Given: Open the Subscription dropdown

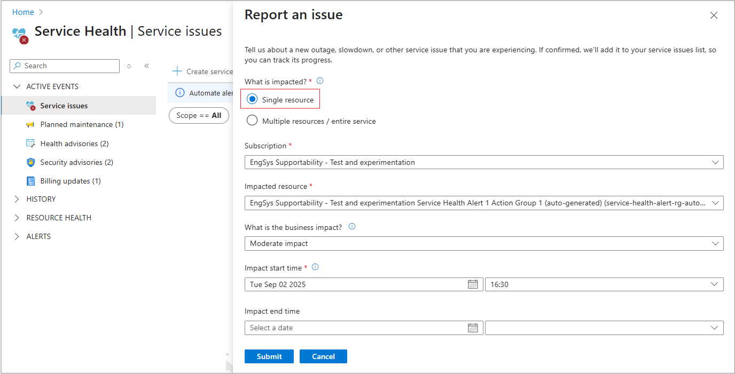Looking at the screenshot, I should [x=484, y=162].
